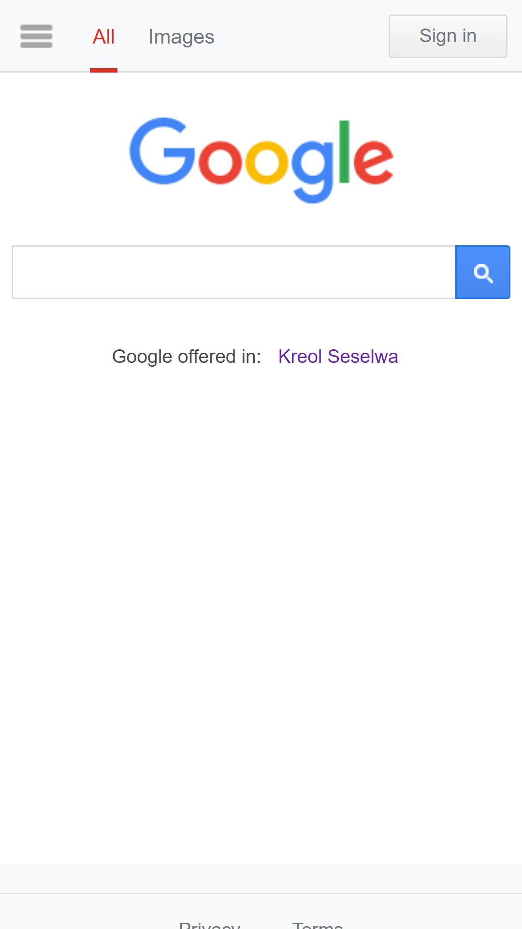Click the gray footer bar above Privacy

click(261, 878)
